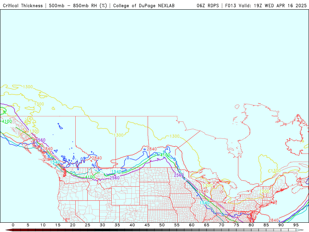Click colorbar tick label "90"

point(281,225)
